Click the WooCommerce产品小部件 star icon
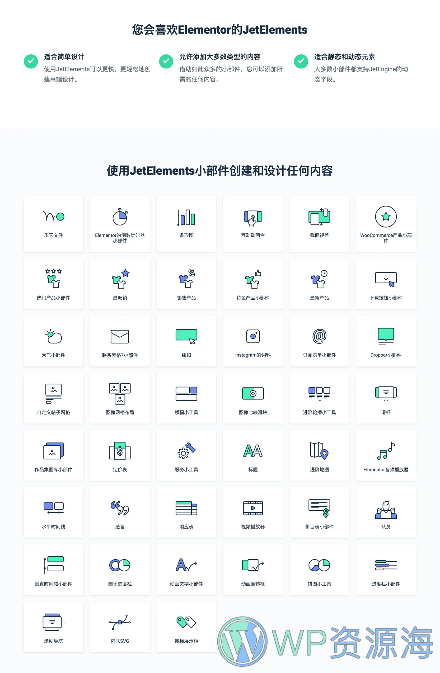This screenshot has height=673, width=440. [386, 216]
